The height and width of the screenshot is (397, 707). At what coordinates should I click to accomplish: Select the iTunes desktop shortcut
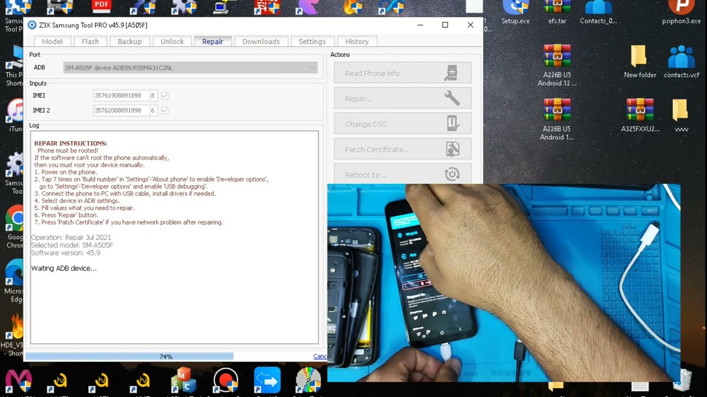[15, 116]
